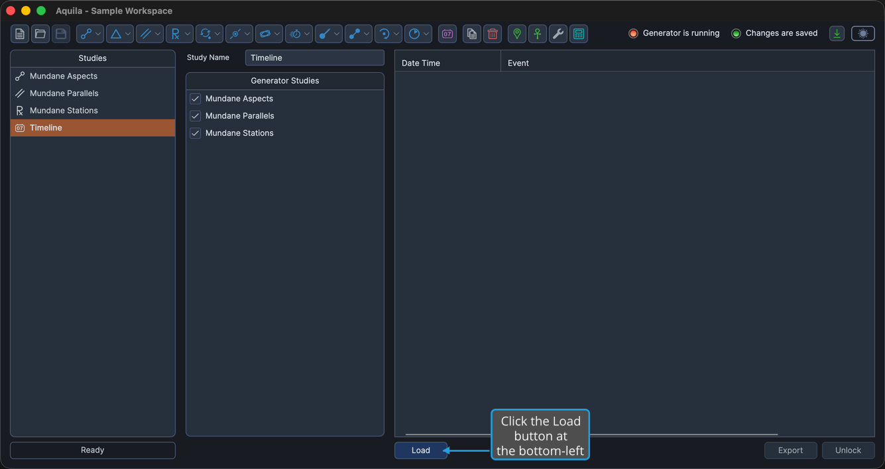Duplicate study using the copy icon
The width and height of the screenshot is (885, 469).
472,34
